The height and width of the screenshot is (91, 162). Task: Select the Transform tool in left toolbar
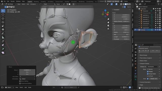click(x=3, y=29)
